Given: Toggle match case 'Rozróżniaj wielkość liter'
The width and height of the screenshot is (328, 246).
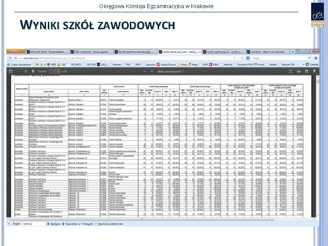Looking at the screenshot, I should (x=109, y=224).
